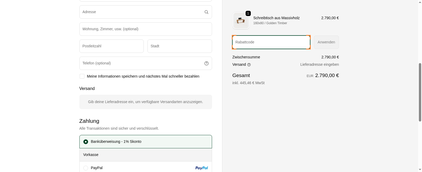The width and height of the screenshot is (422, 172).
Task: Tick the save my information checkbox
Action: 82,76
